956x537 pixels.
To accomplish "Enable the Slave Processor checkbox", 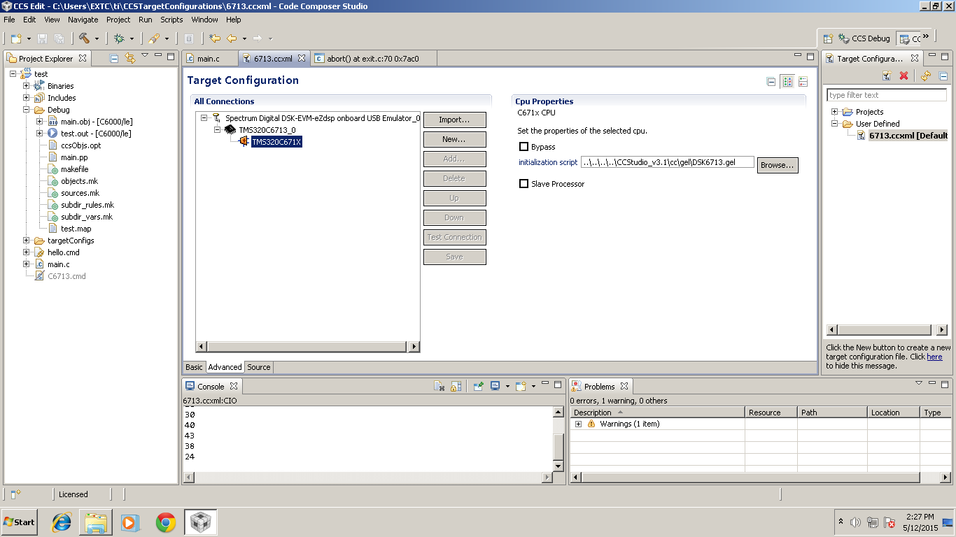I will (523, 184).
